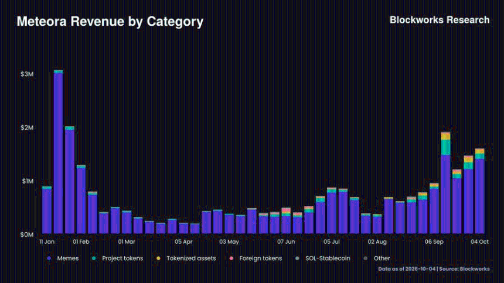Click the Tokenized assets yellow legend dot
This screenshot has height=283, width=504.
(x=158, y=258)
